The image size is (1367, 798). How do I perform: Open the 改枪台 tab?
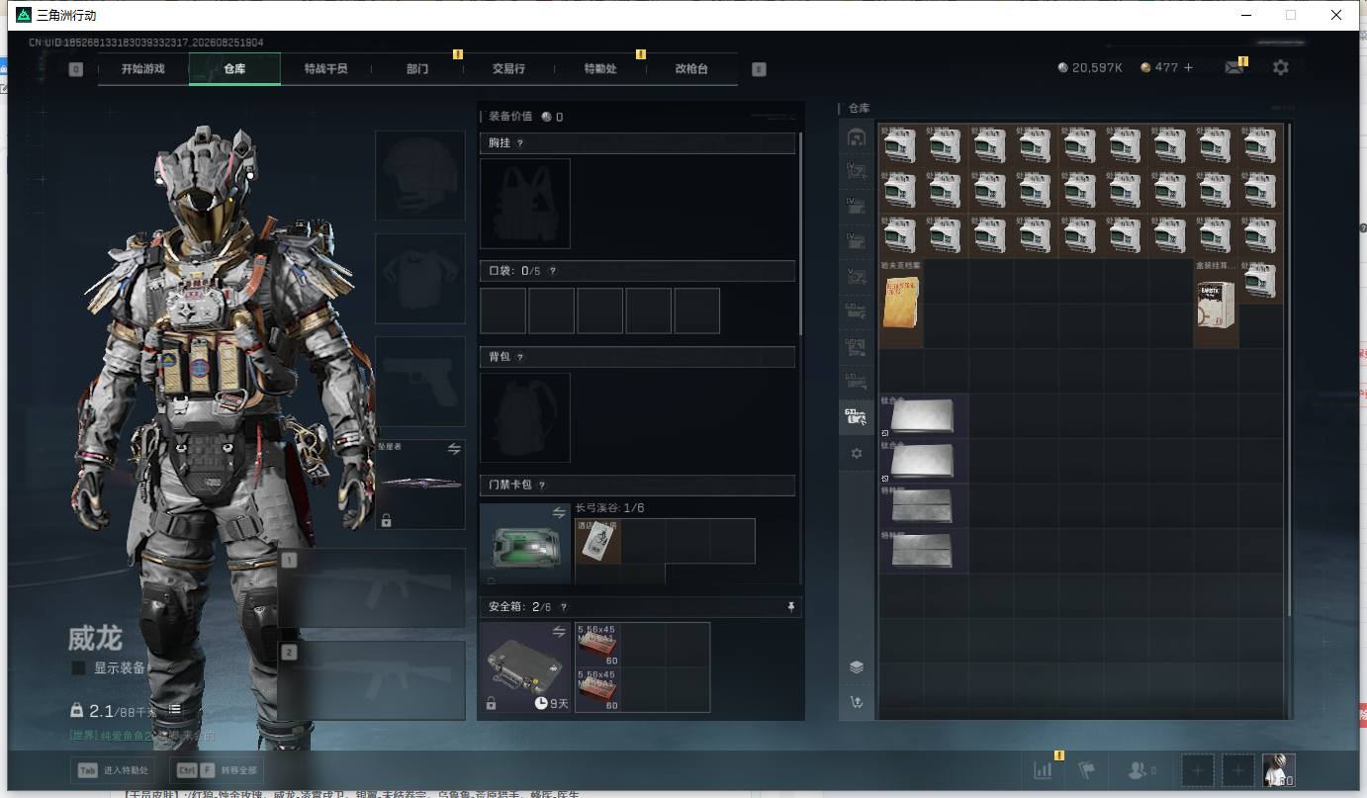[691, 69]
